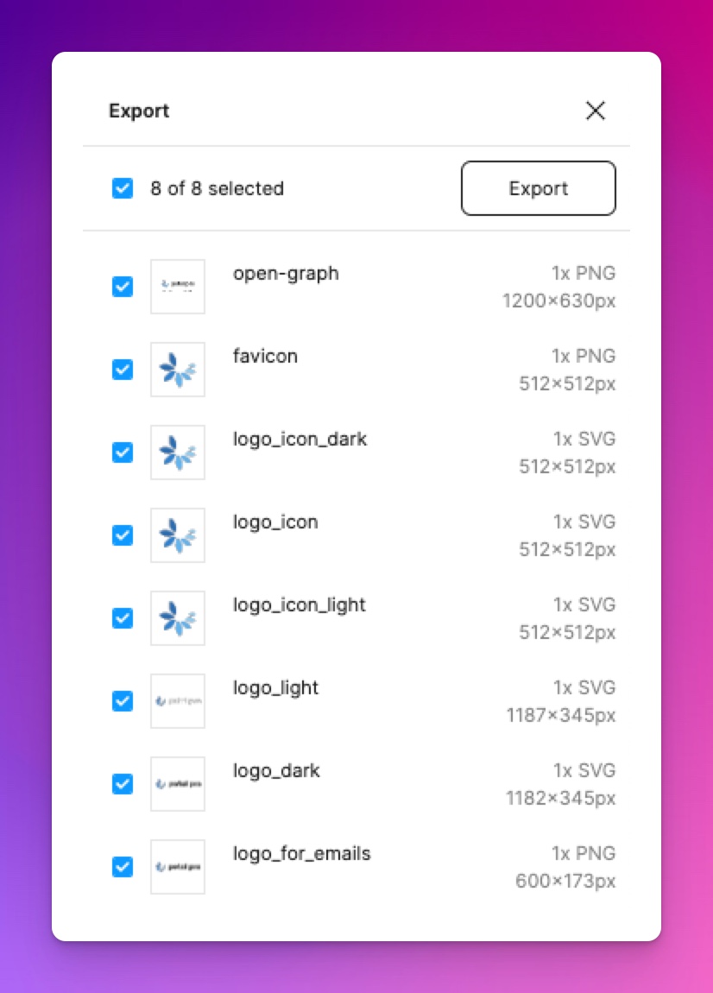This screenshot has height=993, width=713.
Task: Deselect the logo_icon_light checkbox
Action: [123, 618]
